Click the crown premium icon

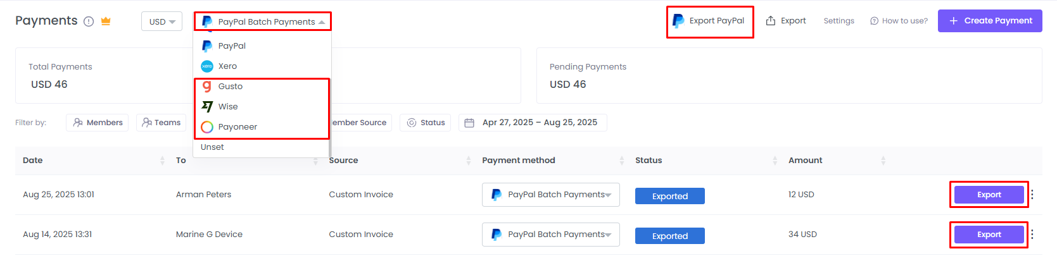pyautogui.click(x=106, y=21)
